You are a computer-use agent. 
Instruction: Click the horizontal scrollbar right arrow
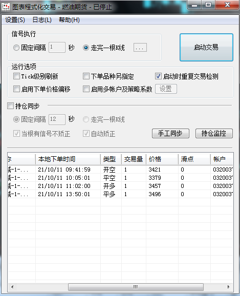click(x=229, y=287)
